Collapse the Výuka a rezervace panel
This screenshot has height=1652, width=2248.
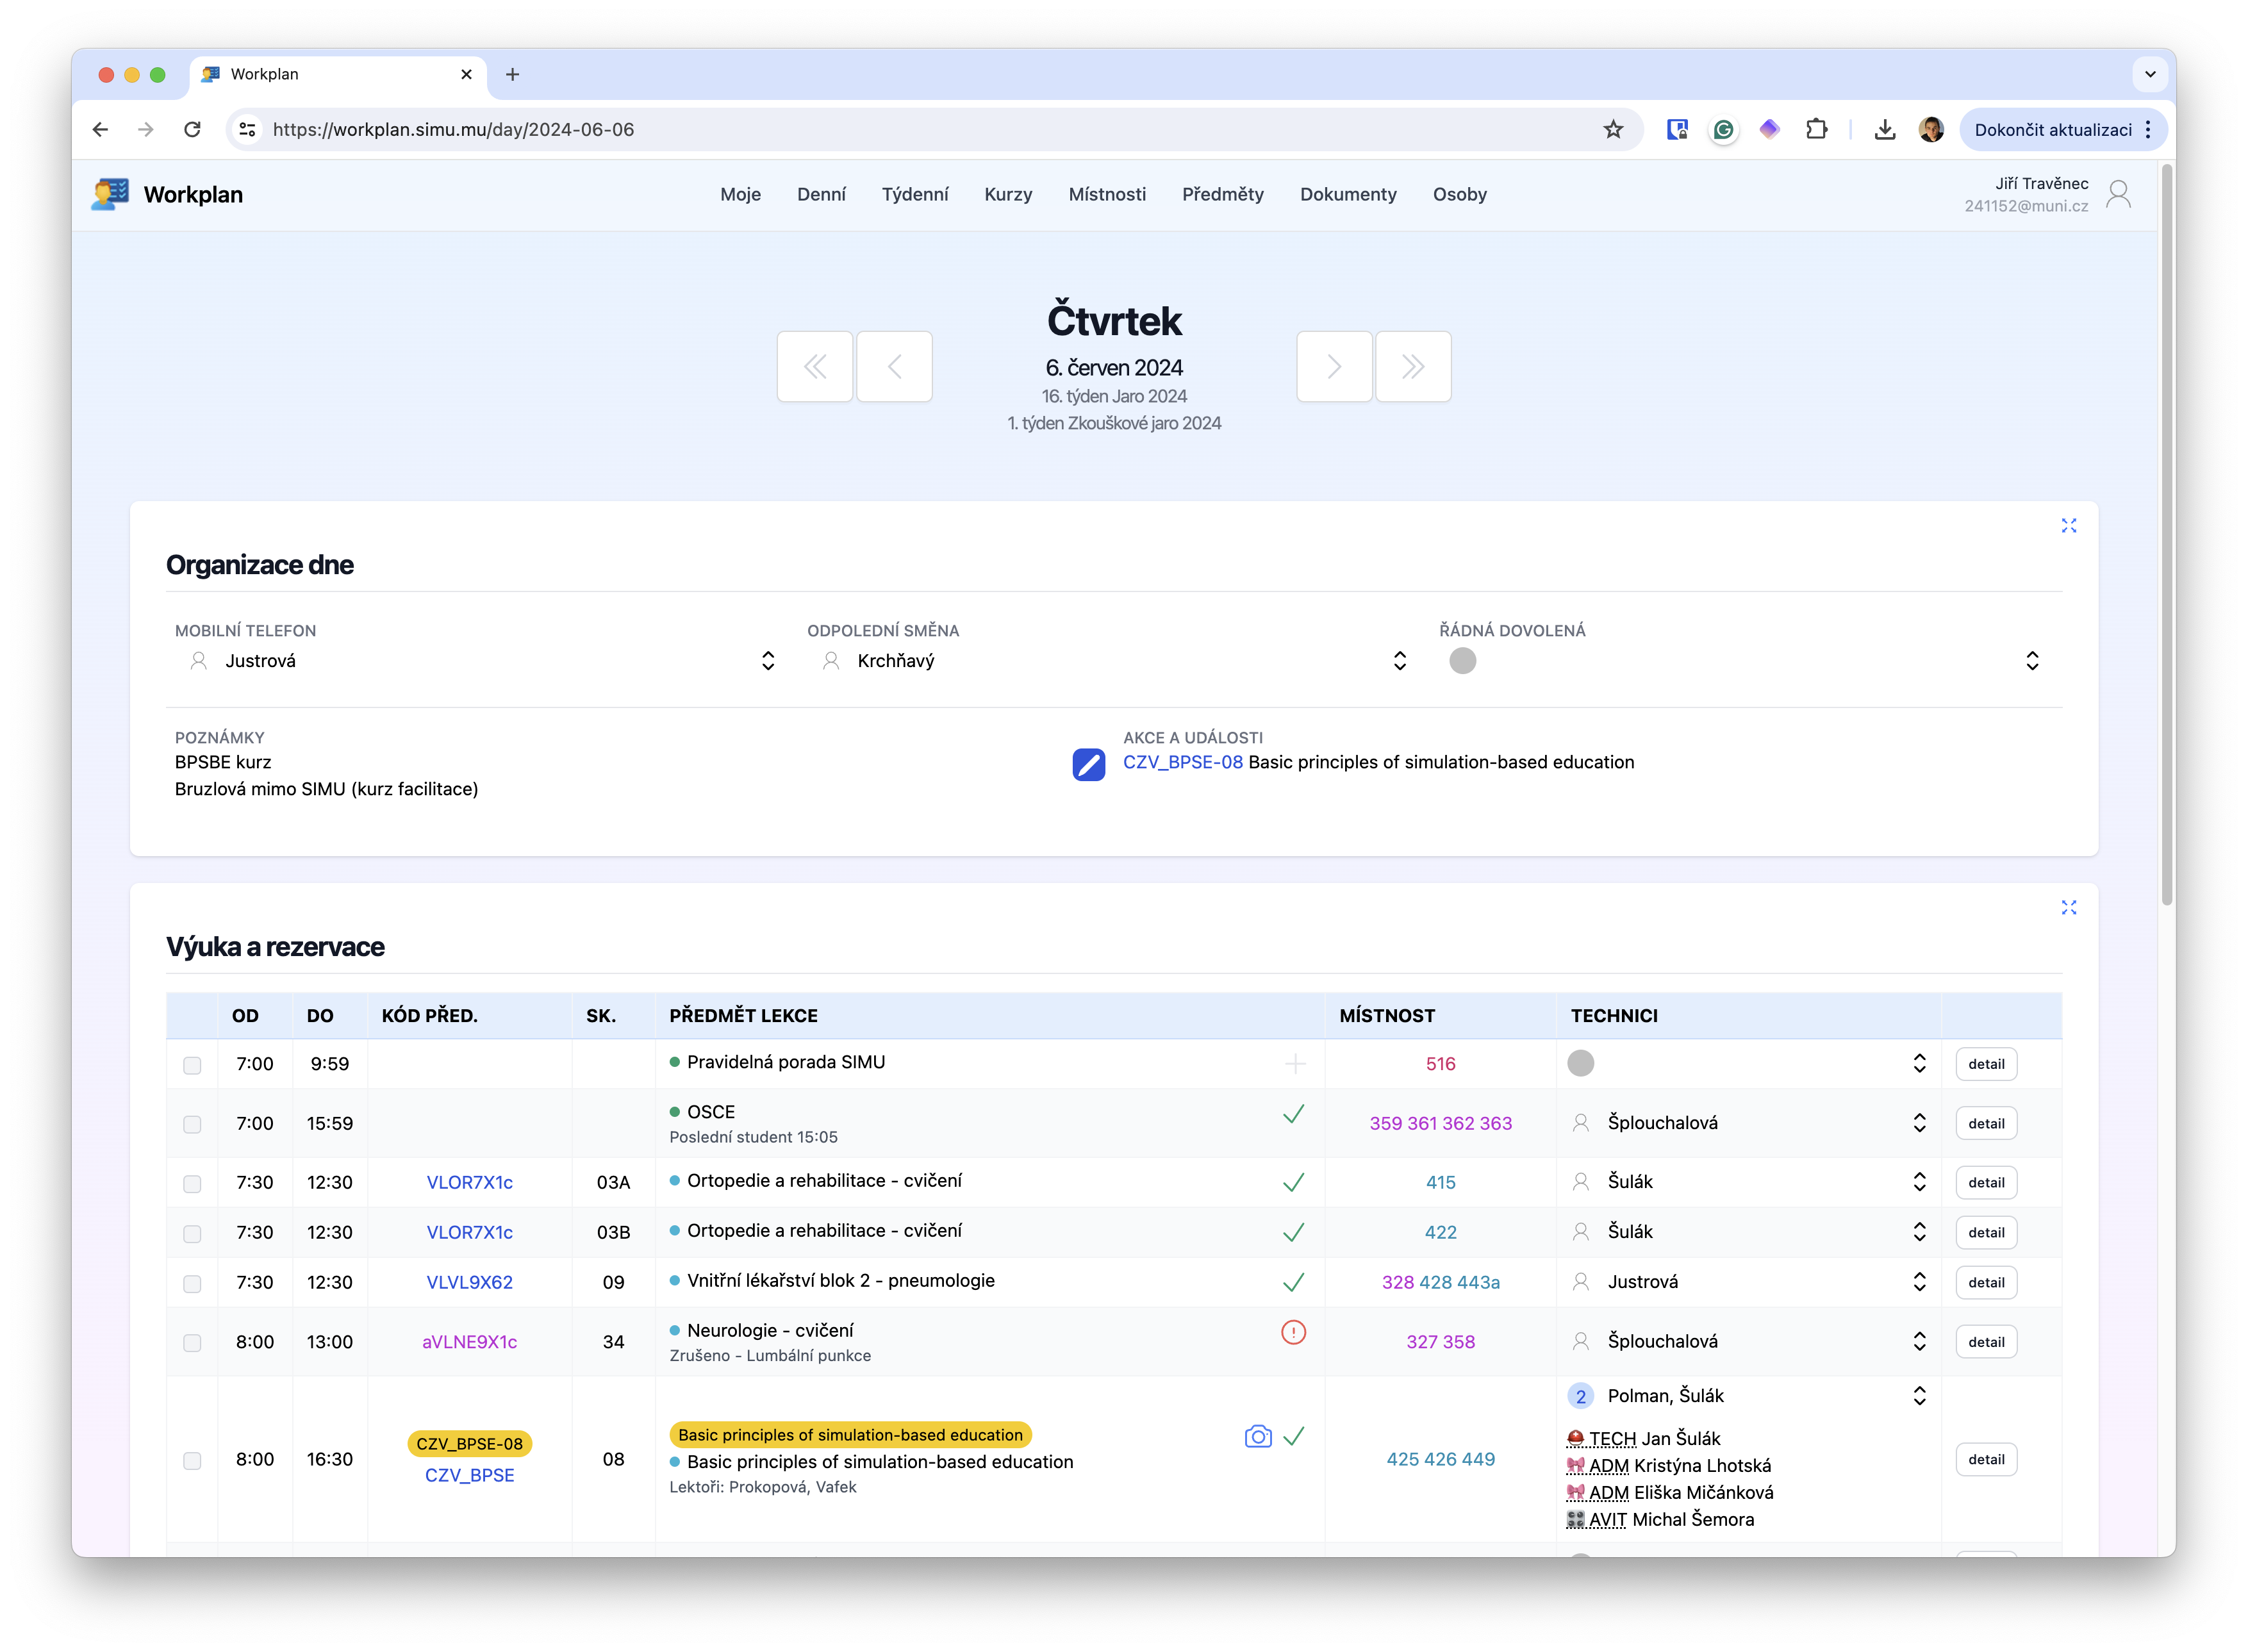click(2068, 908)
